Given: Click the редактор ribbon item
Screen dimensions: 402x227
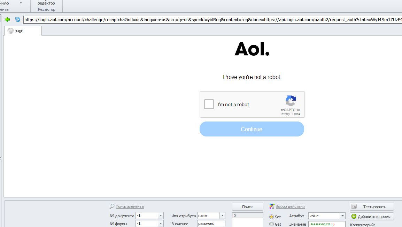Looking at the screenshot, I should point(46,3).
